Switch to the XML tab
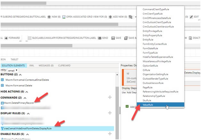Screen dimensions: 201x140 click(x=32, y=65)
